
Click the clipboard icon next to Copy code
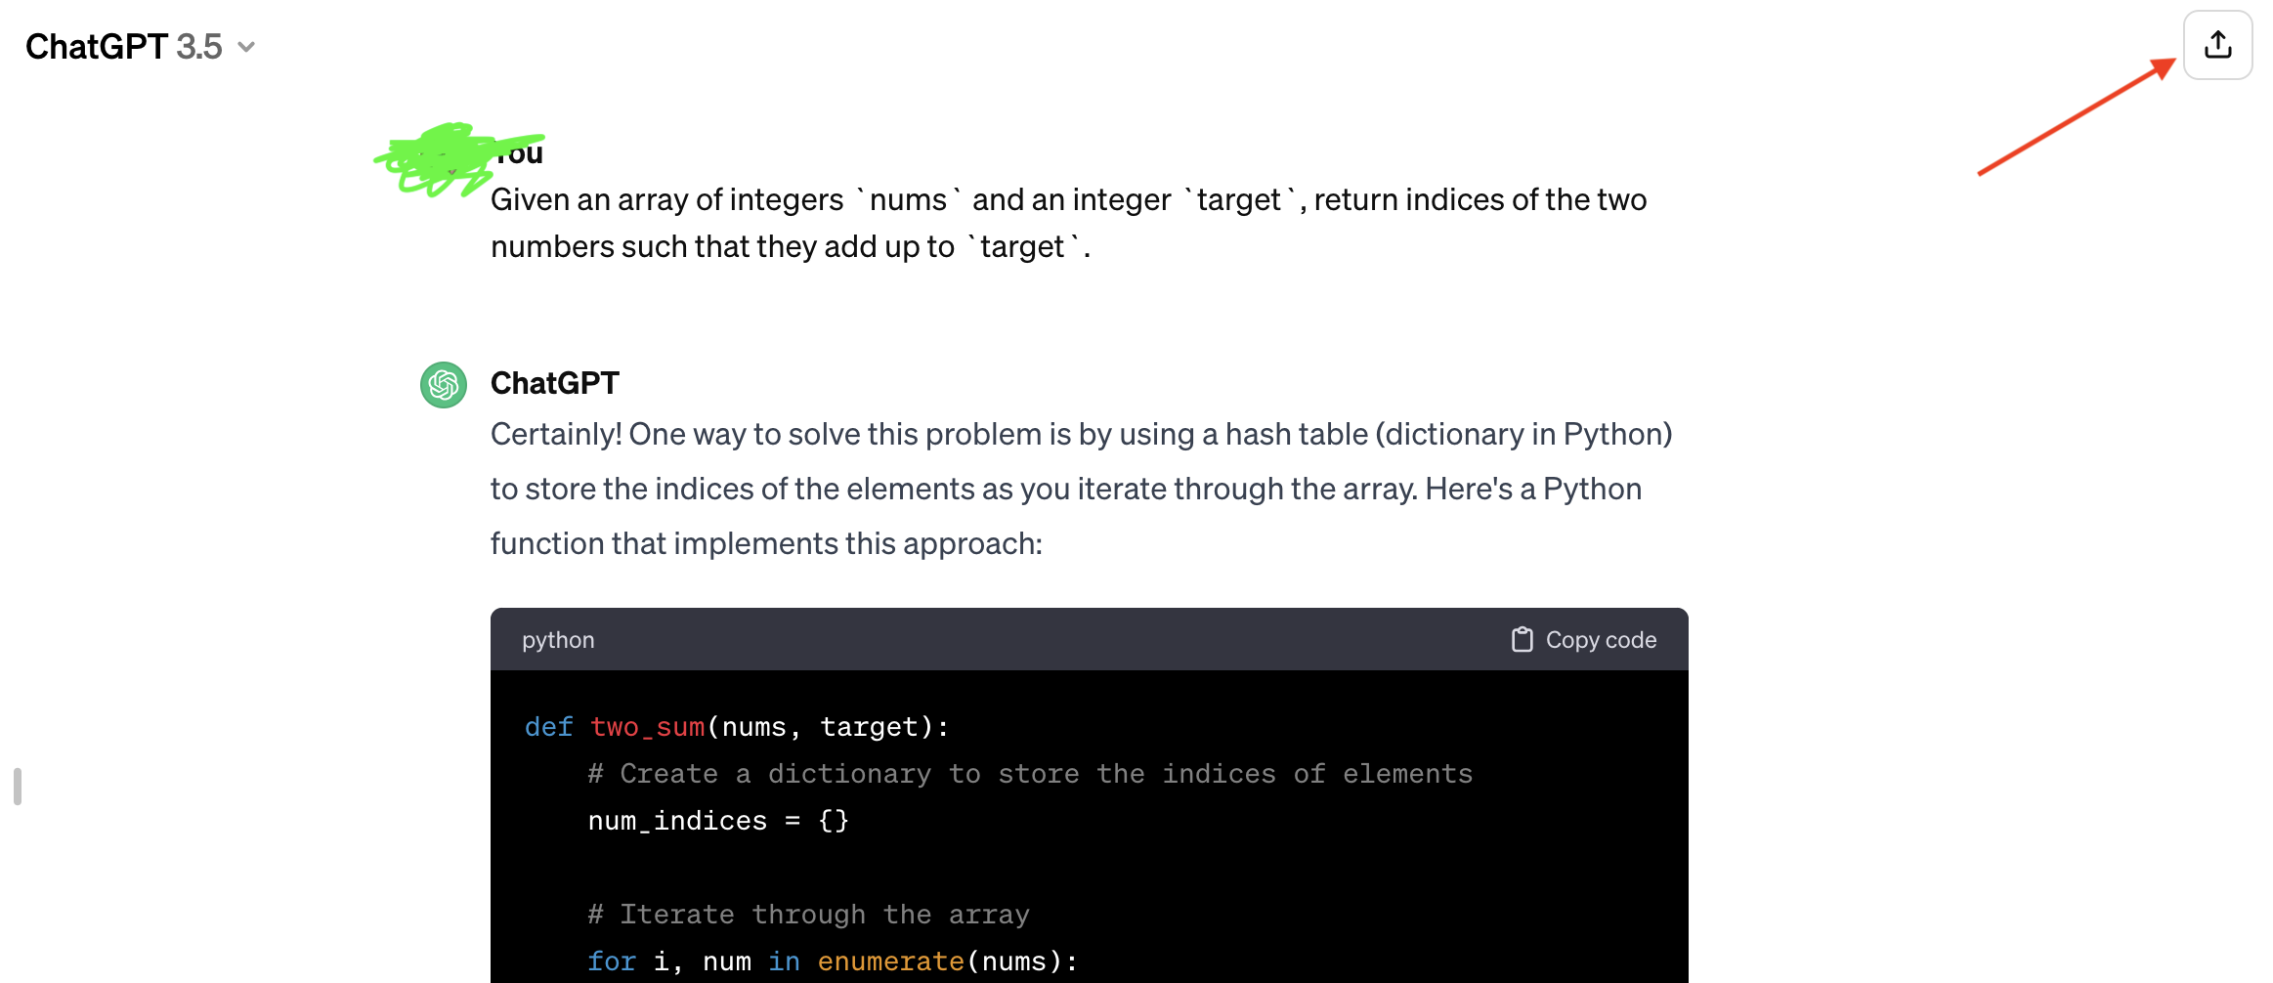[x=1522, y=639]
